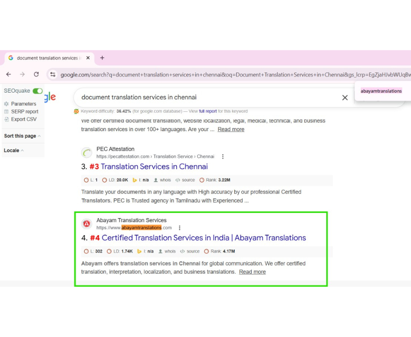The image size is (411, 337).
Task: Expand the Sort this page section
Action: (x=22, y=136)
